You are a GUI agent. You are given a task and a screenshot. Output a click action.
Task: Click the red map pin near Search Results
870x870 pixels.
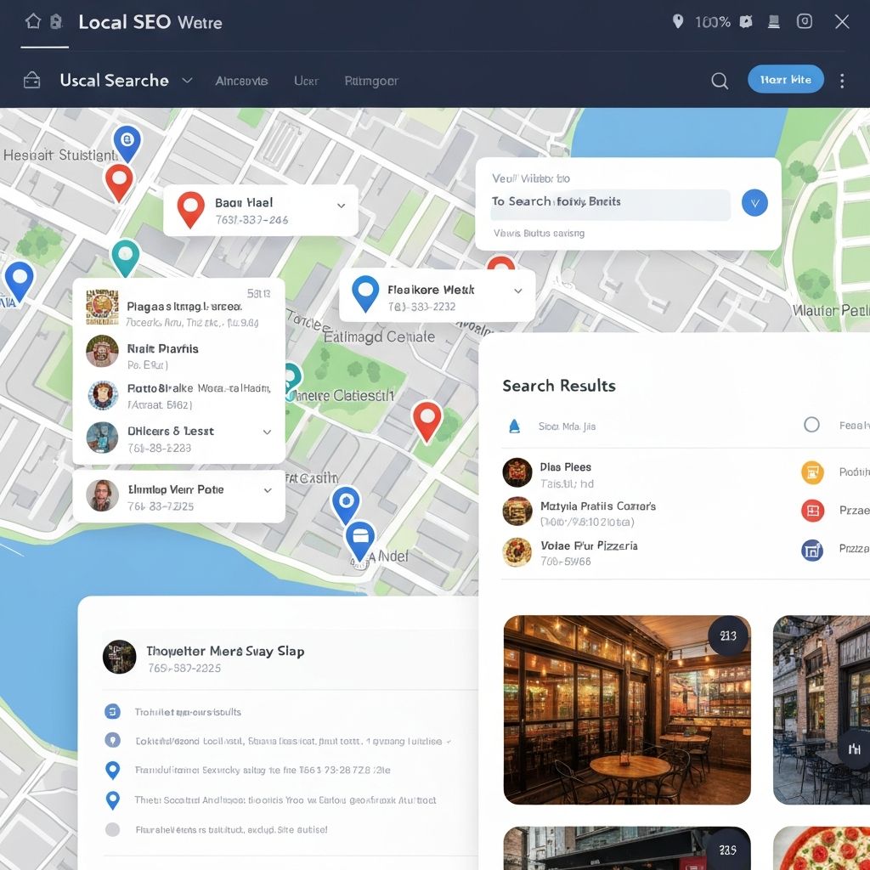tap(427, 421)
